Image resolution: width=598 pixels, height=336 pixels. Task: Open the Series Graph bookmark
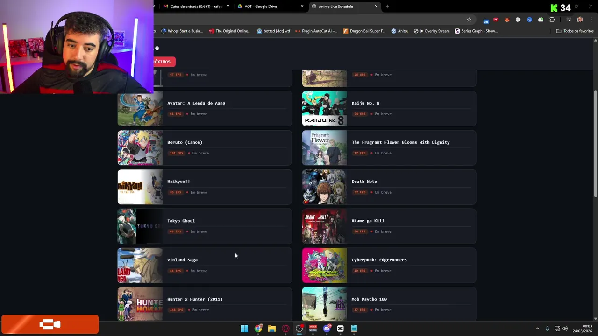(476, 31)
